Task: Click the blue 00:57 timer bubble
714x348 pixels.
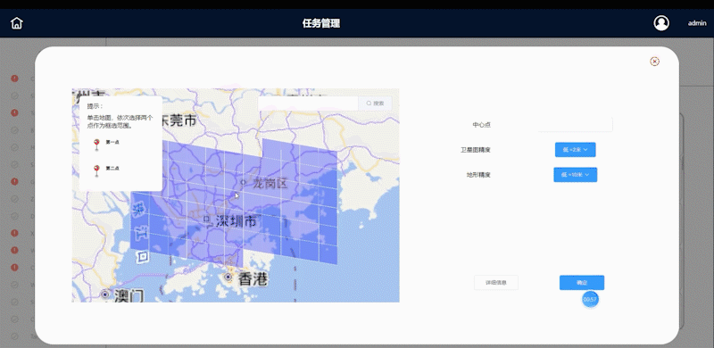Action: [x=590, y=299]
